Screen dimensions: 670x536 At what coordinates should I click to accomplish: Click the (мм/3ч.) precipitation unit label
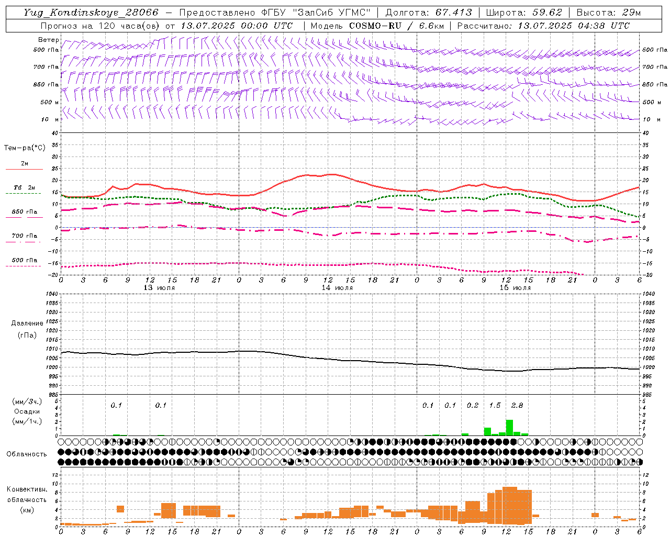tap(28, 401)
